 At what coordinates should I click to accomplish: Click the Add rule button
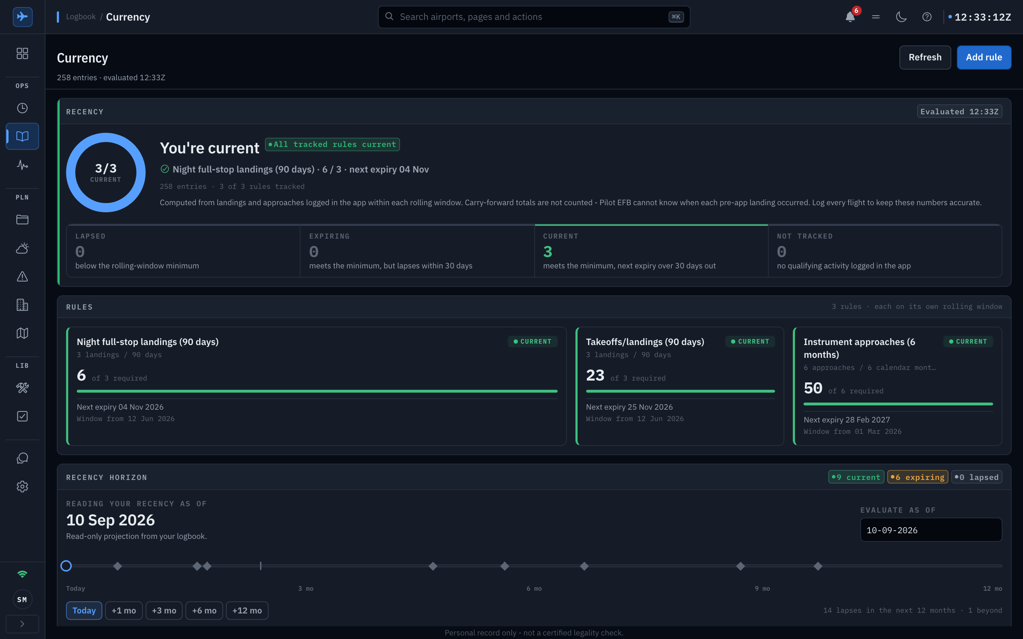click(x=984, y=57)
